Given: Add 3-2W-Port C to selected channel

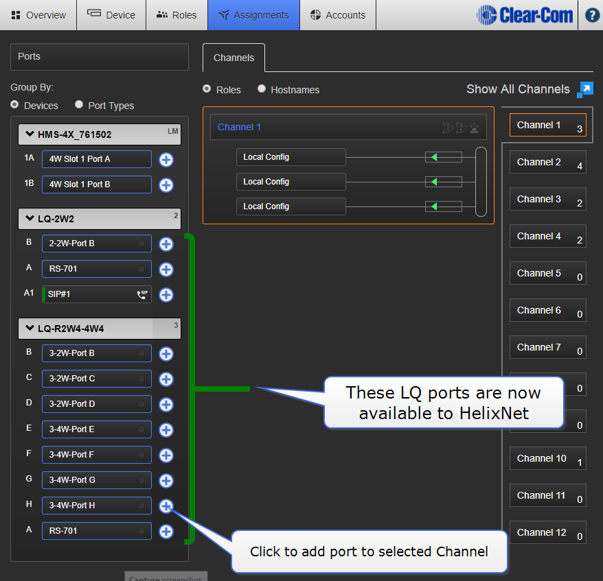Looking at the screenshot, I should [x=166, y=379].
